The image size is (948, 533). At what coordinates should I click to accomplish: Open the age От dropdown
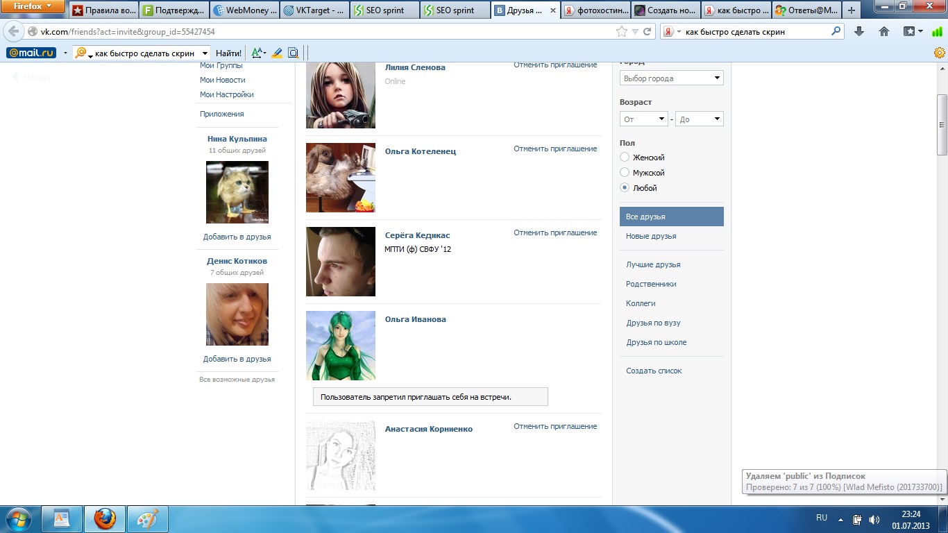tap(644, 119)
